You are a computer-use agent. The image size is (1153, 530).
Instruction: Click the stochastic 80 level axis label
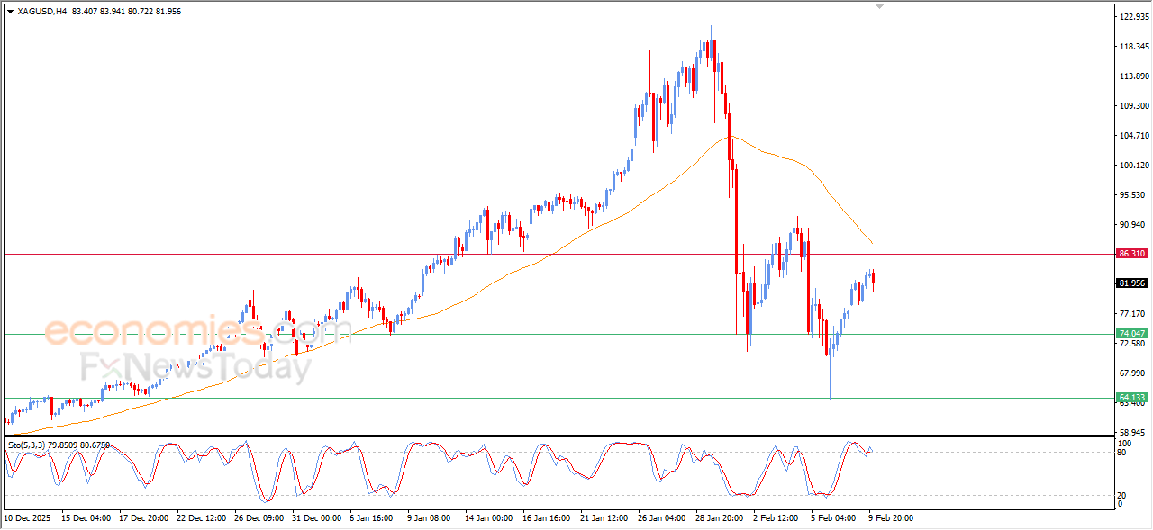[x=1121, y=452]
